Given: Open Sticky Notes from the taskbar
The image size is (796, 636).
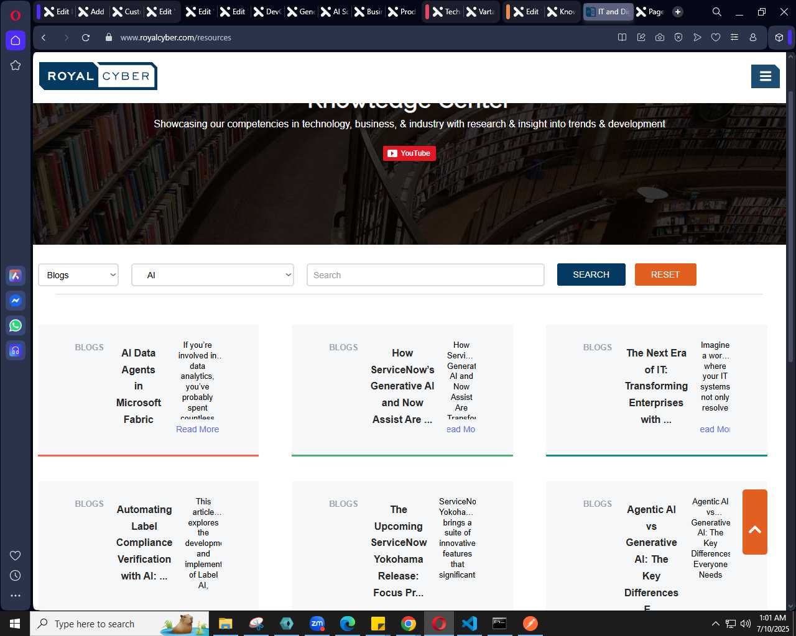Looking at the screenshot, I should tap(378, 624).
